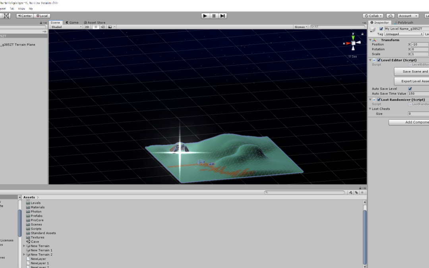The height and width of the screenshot is (268, 429).
Task: Click the Auto Save Time Value field
Action: (x=418, y=94)
